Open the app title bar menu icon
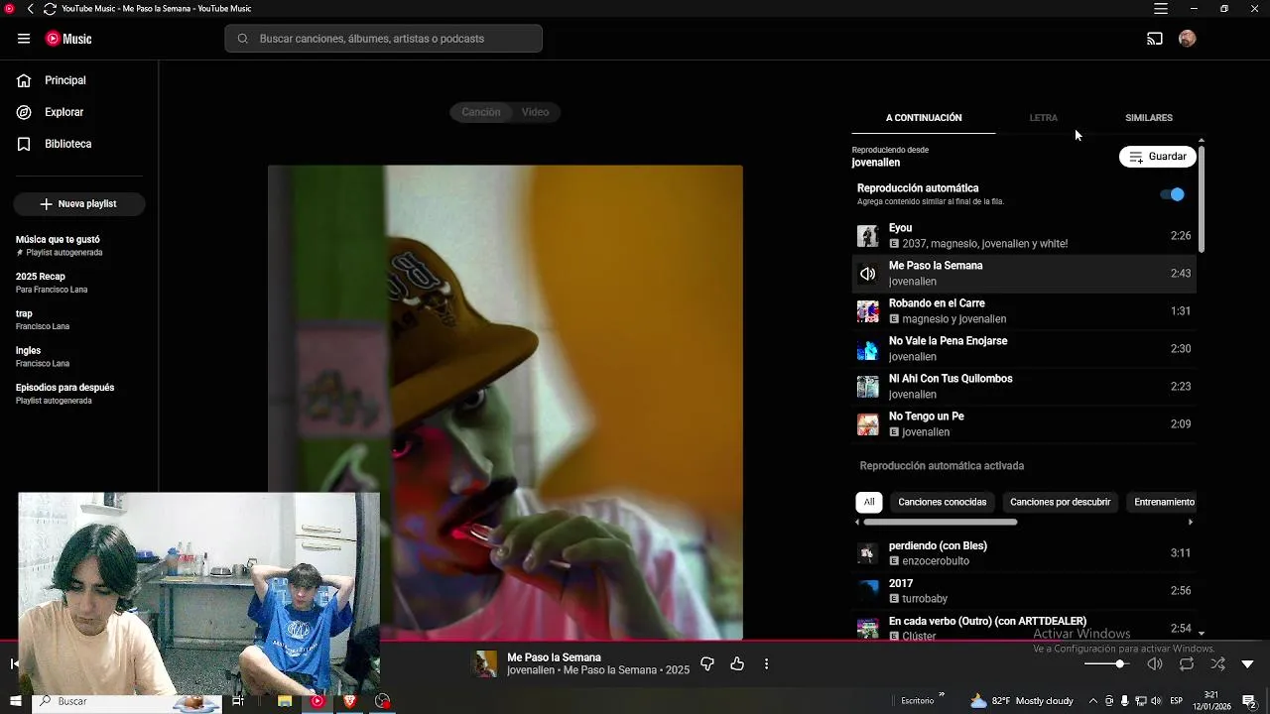1270x714 pixels. coord(1161,9)
